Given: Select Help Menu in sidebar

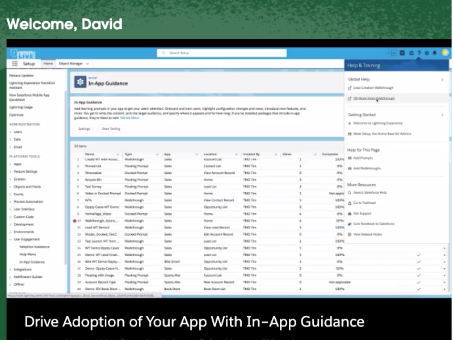Looking at the screenshot, I should pos(27,254).
